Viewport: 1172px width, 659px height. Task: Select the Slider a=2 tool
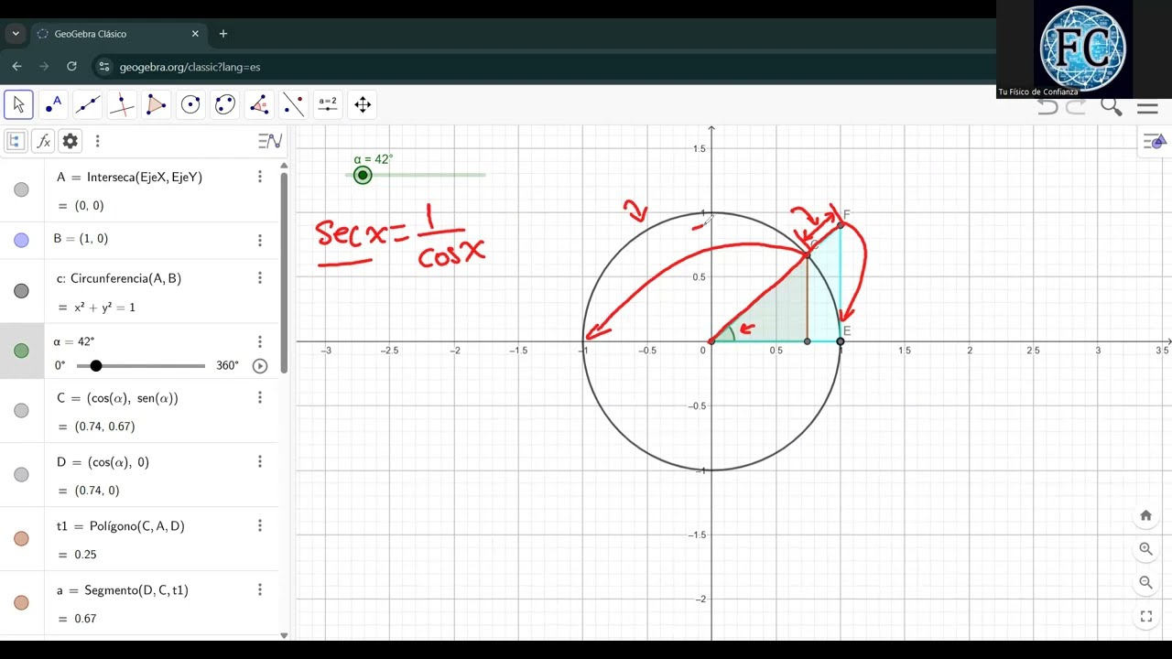tap(328, 104)
